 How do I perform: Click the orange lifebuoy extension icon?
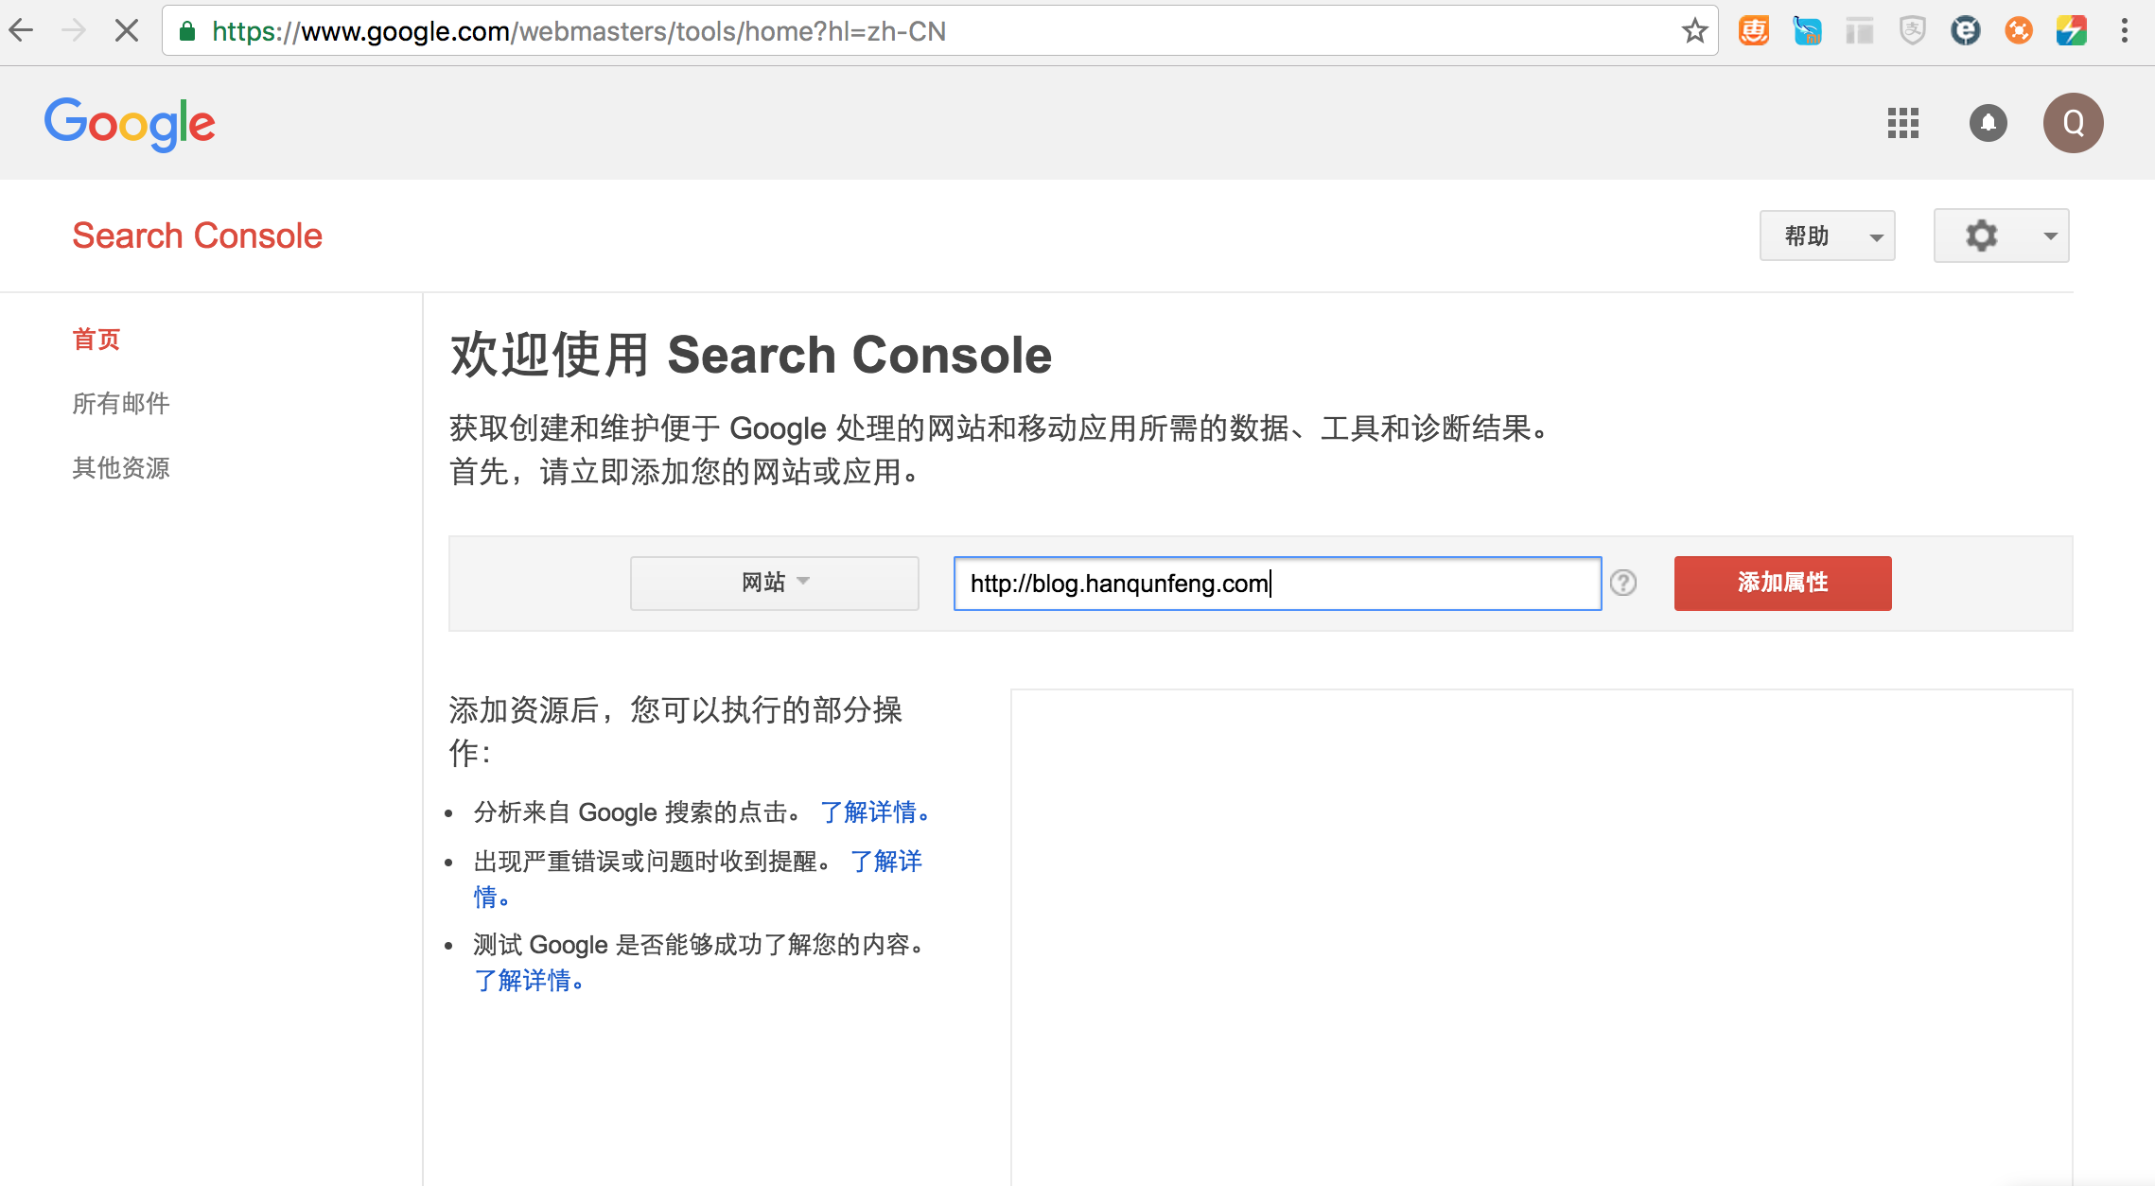click(x=2019, y=31)
